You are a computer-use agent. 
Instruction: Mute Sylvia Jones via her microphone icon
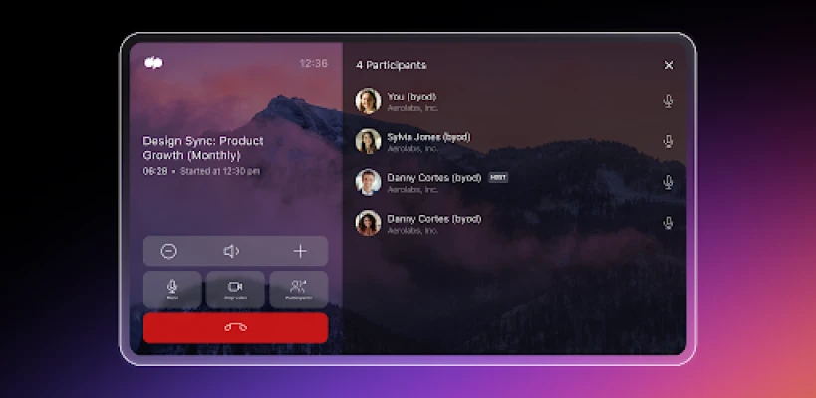tap(668, 141)
